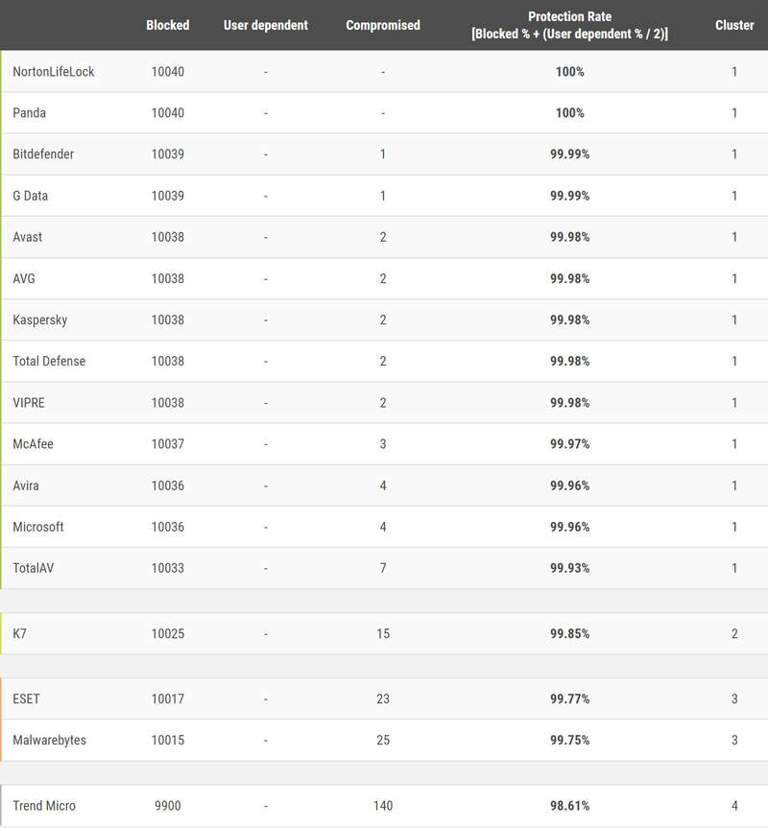
Task: Select the Total Defense product name
Action: point(49,361)
